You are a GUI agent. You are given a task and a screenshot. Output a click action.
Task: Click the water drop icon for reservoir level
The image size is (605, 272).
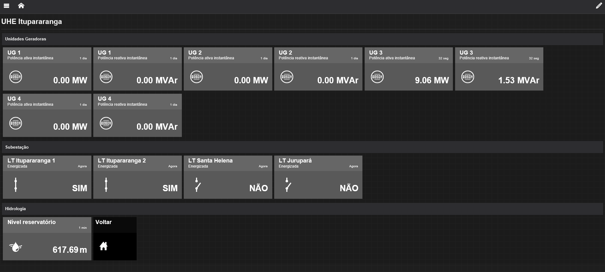pos(15,247)
